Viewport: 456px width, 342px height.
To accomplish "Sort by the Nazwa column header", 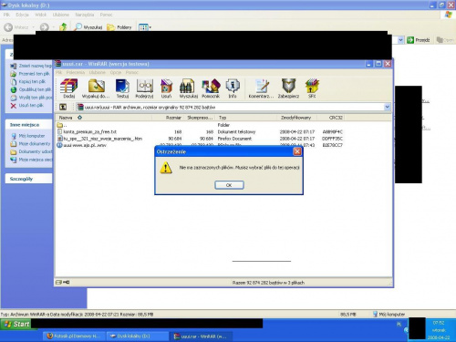I will click(103, 118).
